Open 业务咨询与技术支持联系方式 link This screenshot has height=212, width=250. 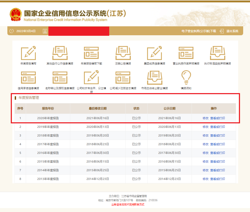click(128, 204)
